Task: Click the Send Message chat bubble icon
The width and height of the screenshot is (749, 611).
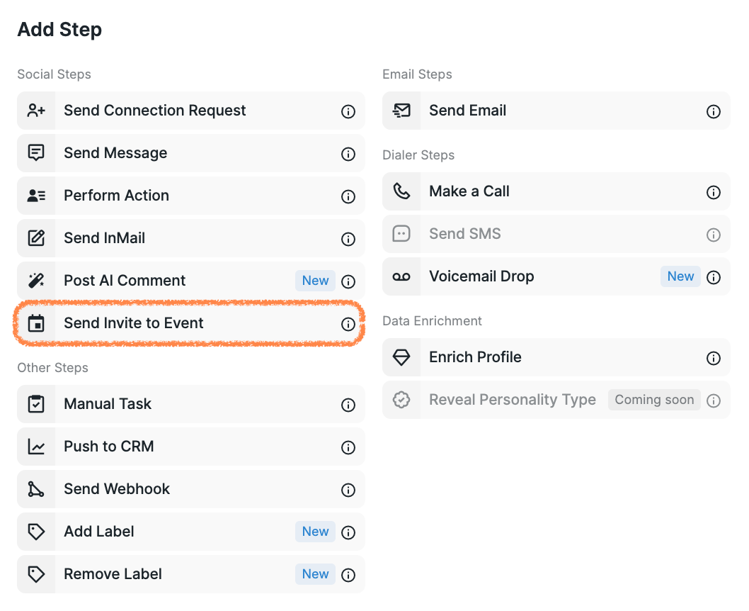Action: coord(36,153)
